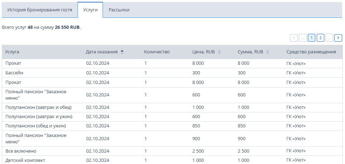Sort by Дата оказания using sort arrows
The width and height of the screenshot is (345, 164).
tap(122, 52)
